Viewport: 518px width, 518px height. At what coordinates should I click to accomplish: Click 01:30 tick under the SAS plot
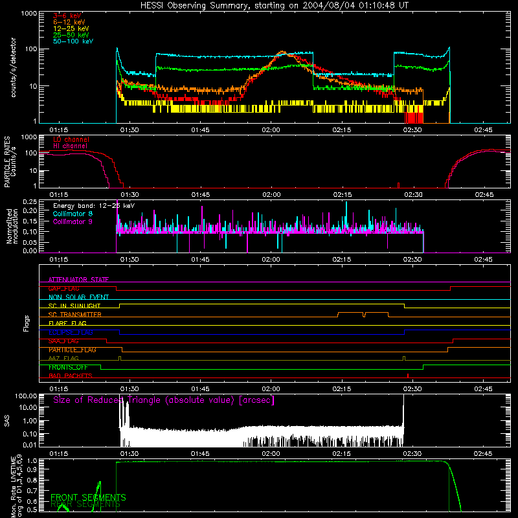click(x=129, y=454)
